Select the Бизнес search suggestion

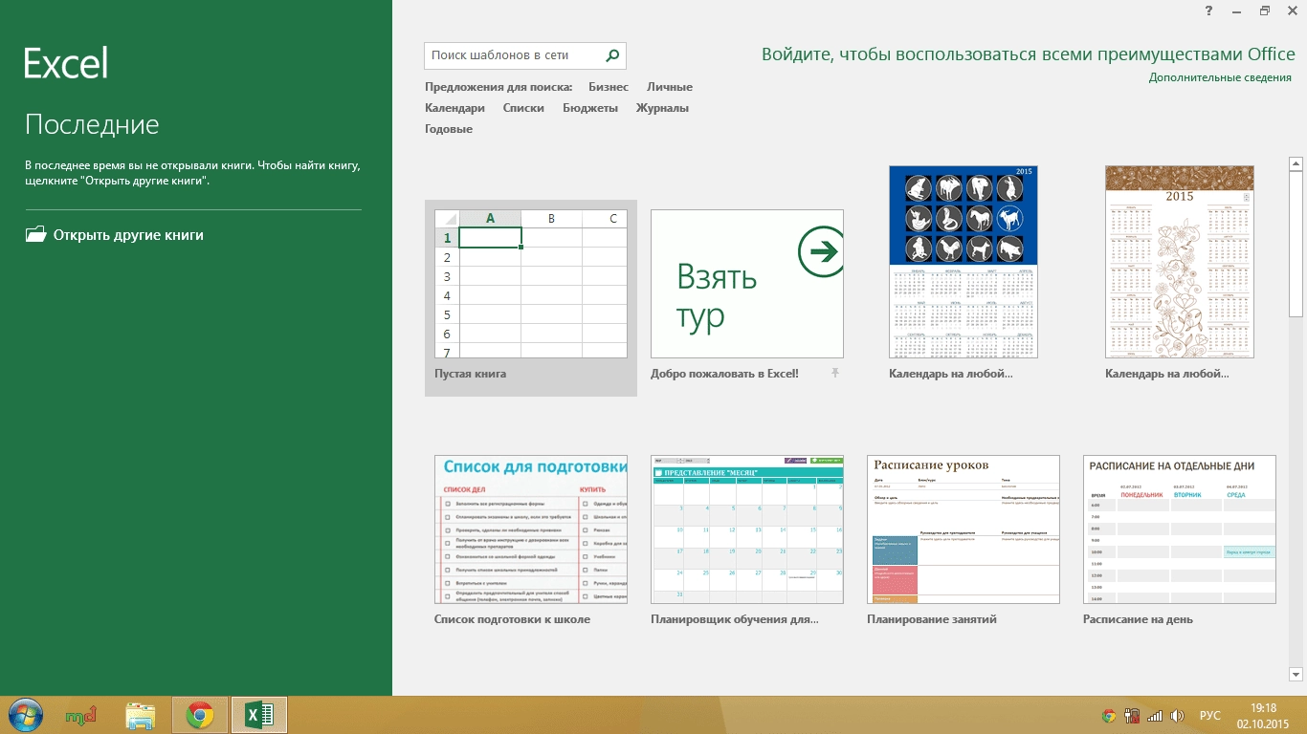coord(609,87)
